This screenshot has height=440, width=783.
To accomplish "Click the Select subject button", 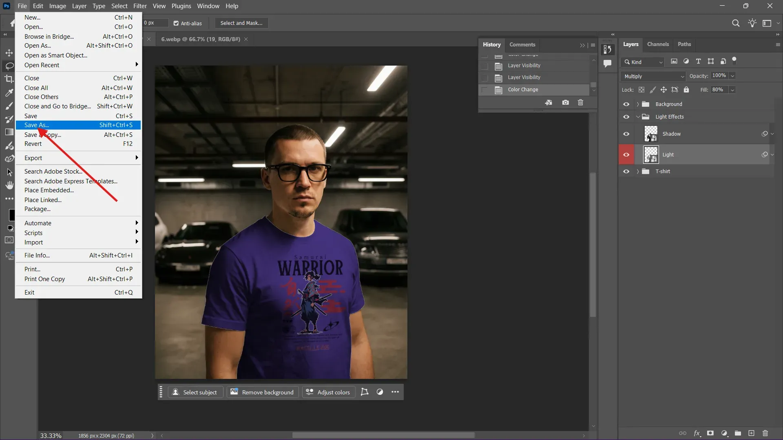I will click(195, 392).
